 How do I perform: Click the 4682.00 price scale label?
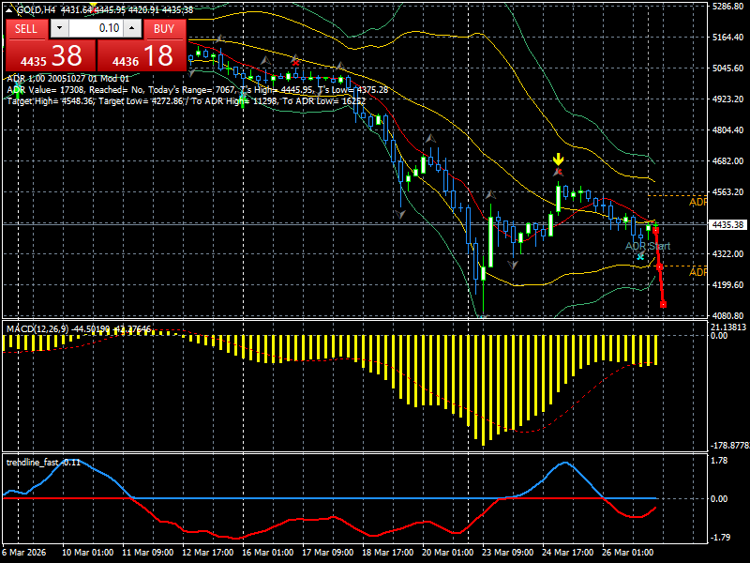(x=728, y=160)
